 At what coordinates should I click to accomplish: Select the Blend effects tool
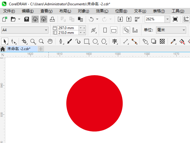[145, 42]
